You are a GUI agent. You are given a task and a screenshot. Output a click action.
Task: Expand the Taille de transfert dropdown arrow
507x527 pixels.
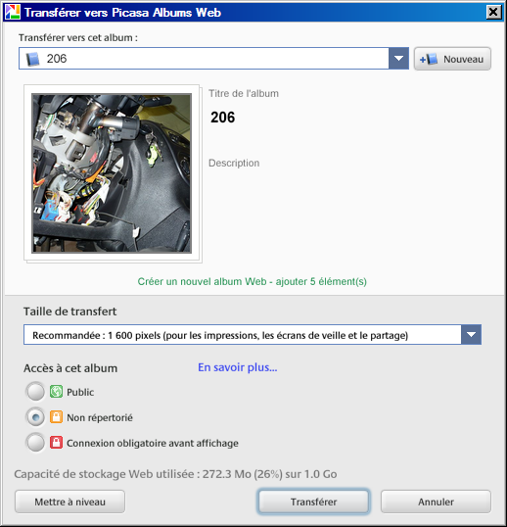coord(471,335)
